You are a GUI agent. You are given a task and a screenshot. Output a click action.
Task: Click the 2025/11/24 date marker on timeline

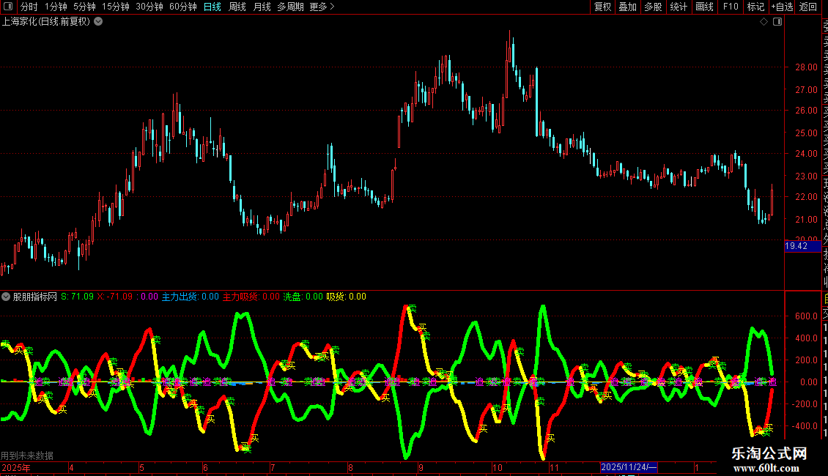(x=629, y=467)
